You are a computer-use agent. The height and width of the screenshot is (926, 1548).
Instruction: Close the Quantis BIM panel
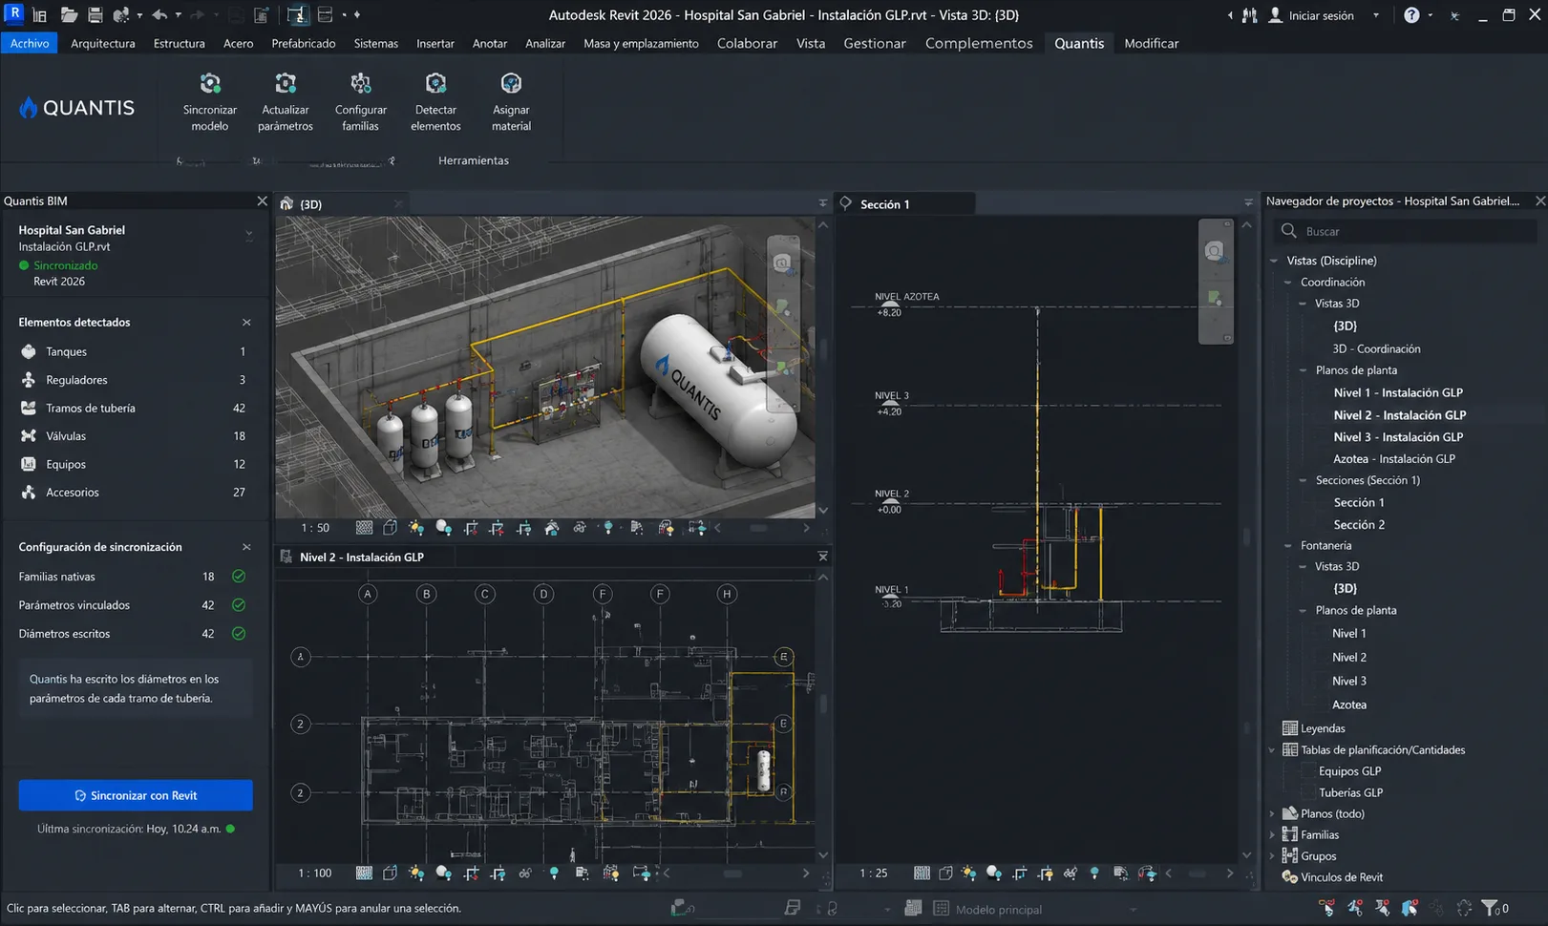pyautogui.click(x=262, y=201)
